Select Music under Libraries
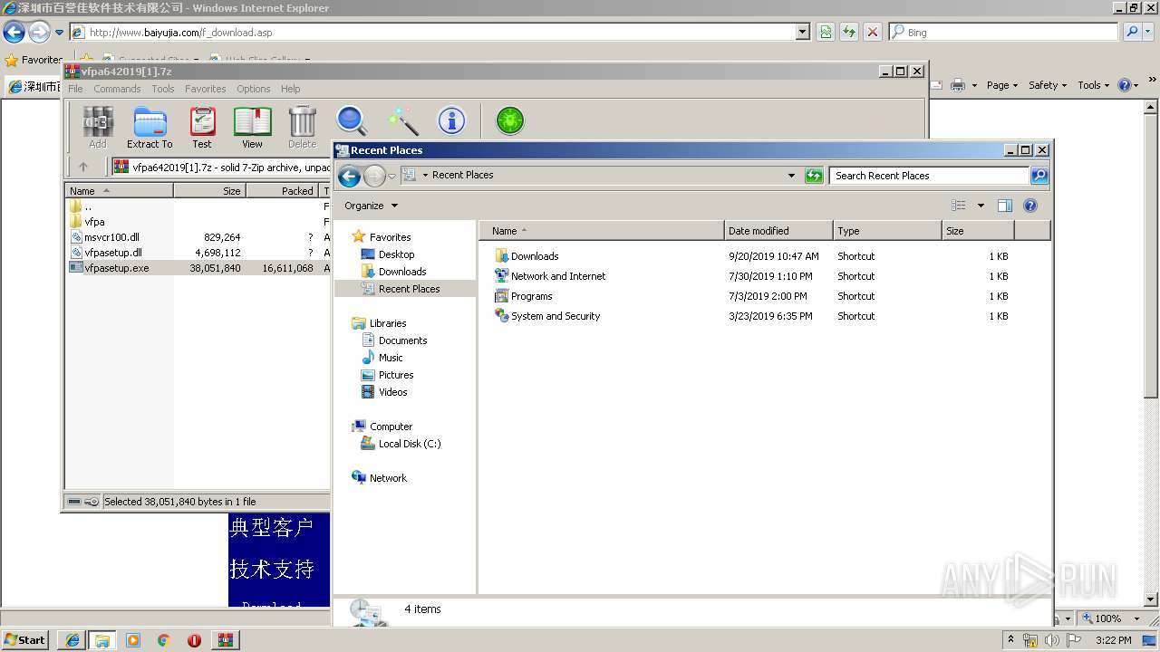Viewport: 1160px width, 652px height. click(x=391, y=358)
